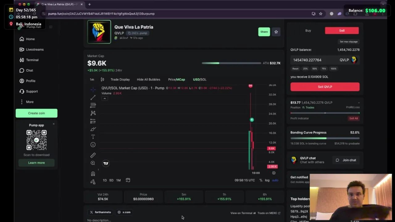Screen dimensions: 395x222
Task: Bookmark the page with browser star
Action: tap(321, 14)
